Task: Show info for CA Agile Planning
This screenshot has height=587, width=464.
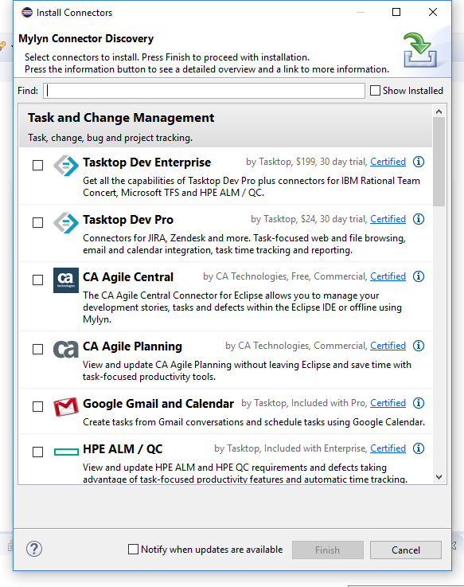Action: tap(419, 346)
